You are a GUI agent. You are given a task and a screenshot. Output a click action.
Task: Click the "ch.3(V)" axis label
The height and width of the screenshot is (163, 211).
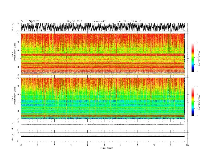[13, 126]
